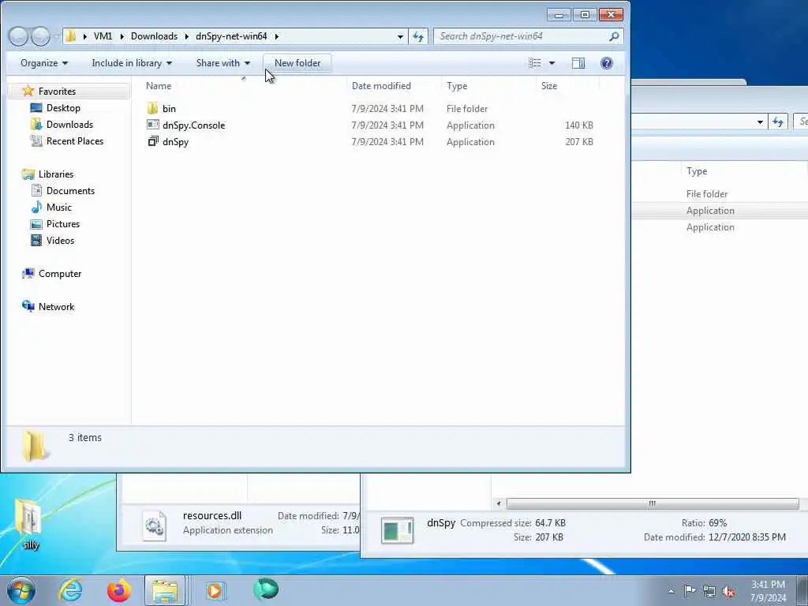
Task: Select Downloads in Favorites
Action: pos(69,124)
